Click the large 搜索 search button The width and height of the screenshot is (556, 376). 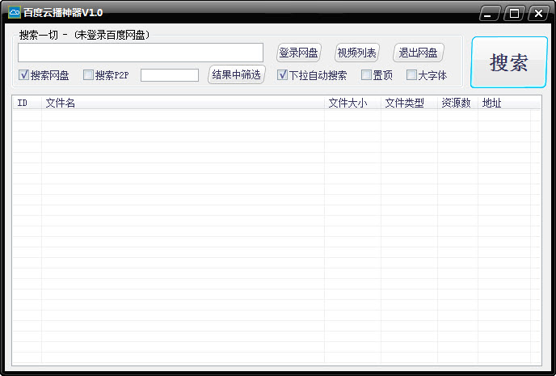tap(509, 62)
